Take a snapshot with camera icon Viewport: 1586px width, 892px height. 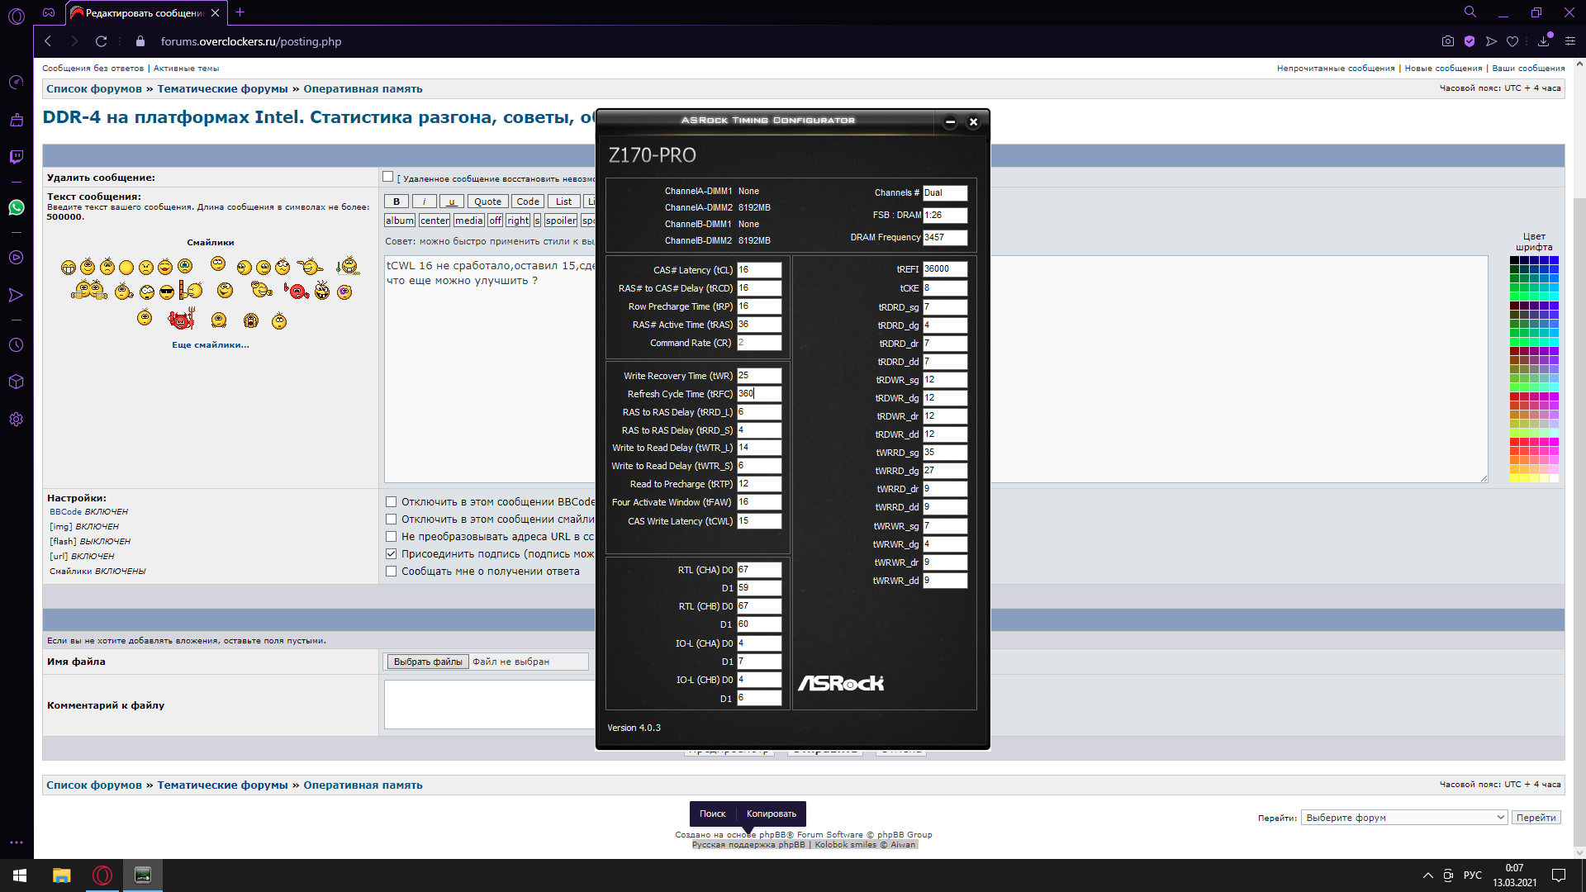tap(1447, 41)
